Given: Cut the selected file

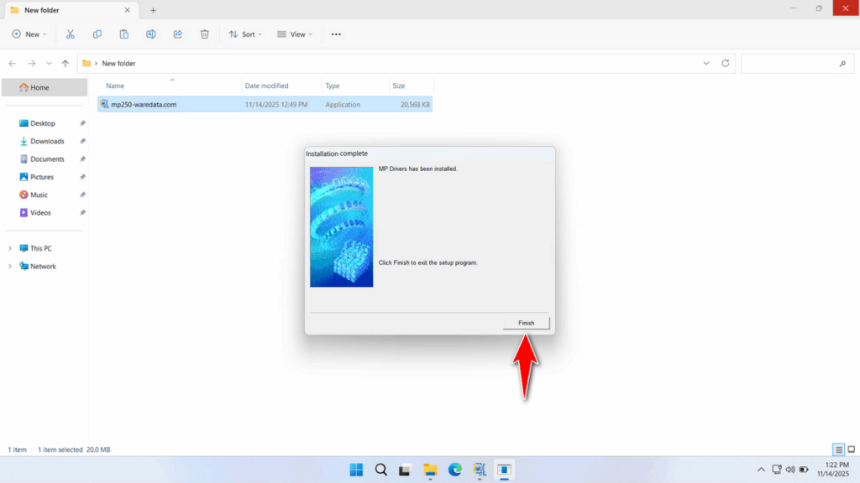Looking at the screenshot, I should click(71, 34).
